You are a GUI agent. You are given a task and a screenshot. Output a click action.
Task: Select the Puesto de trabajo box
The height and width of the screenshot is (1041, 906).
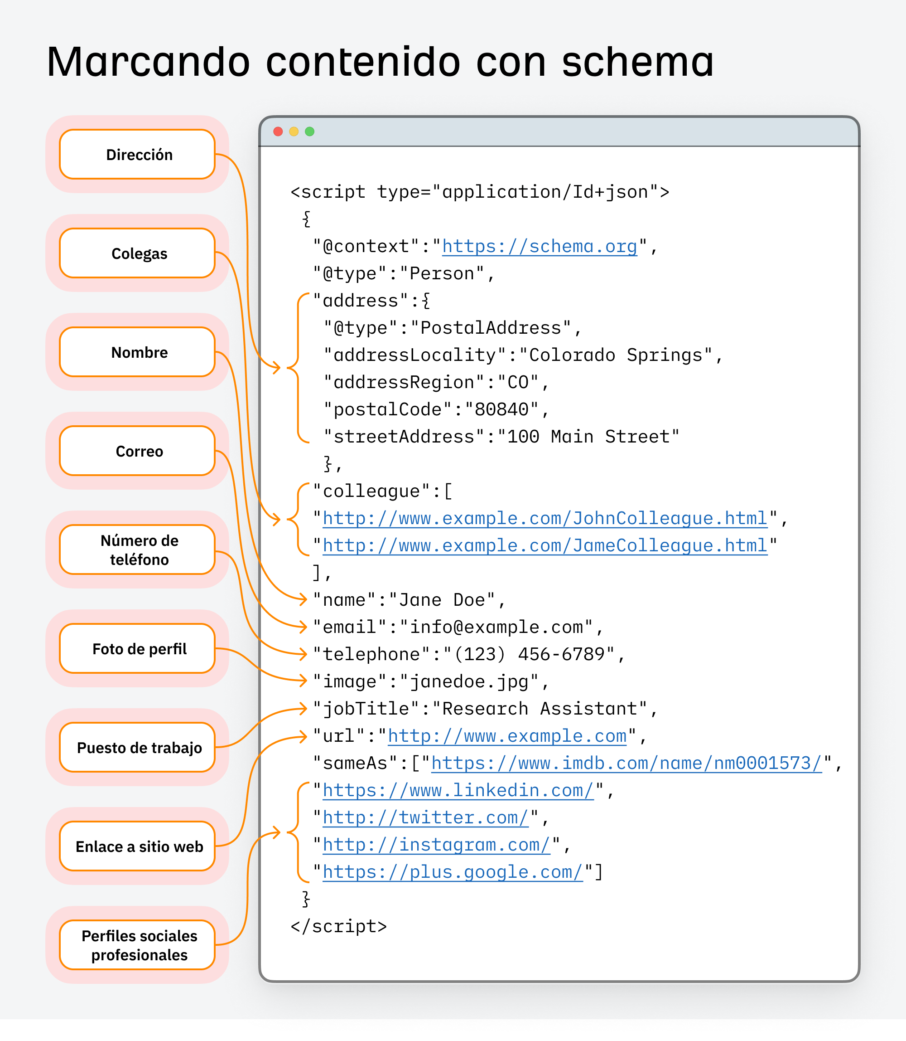tap(137, 748)
